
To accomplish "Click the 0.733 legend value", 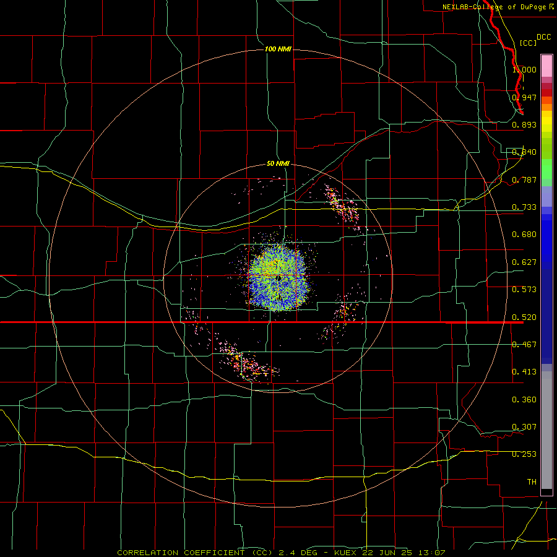I will pyautogui.click(x=524, y=207).
